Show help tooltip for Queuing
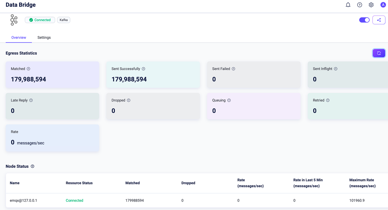Image resolution: width=388 pixels, height=210 pixels. [x=229, y=100]
